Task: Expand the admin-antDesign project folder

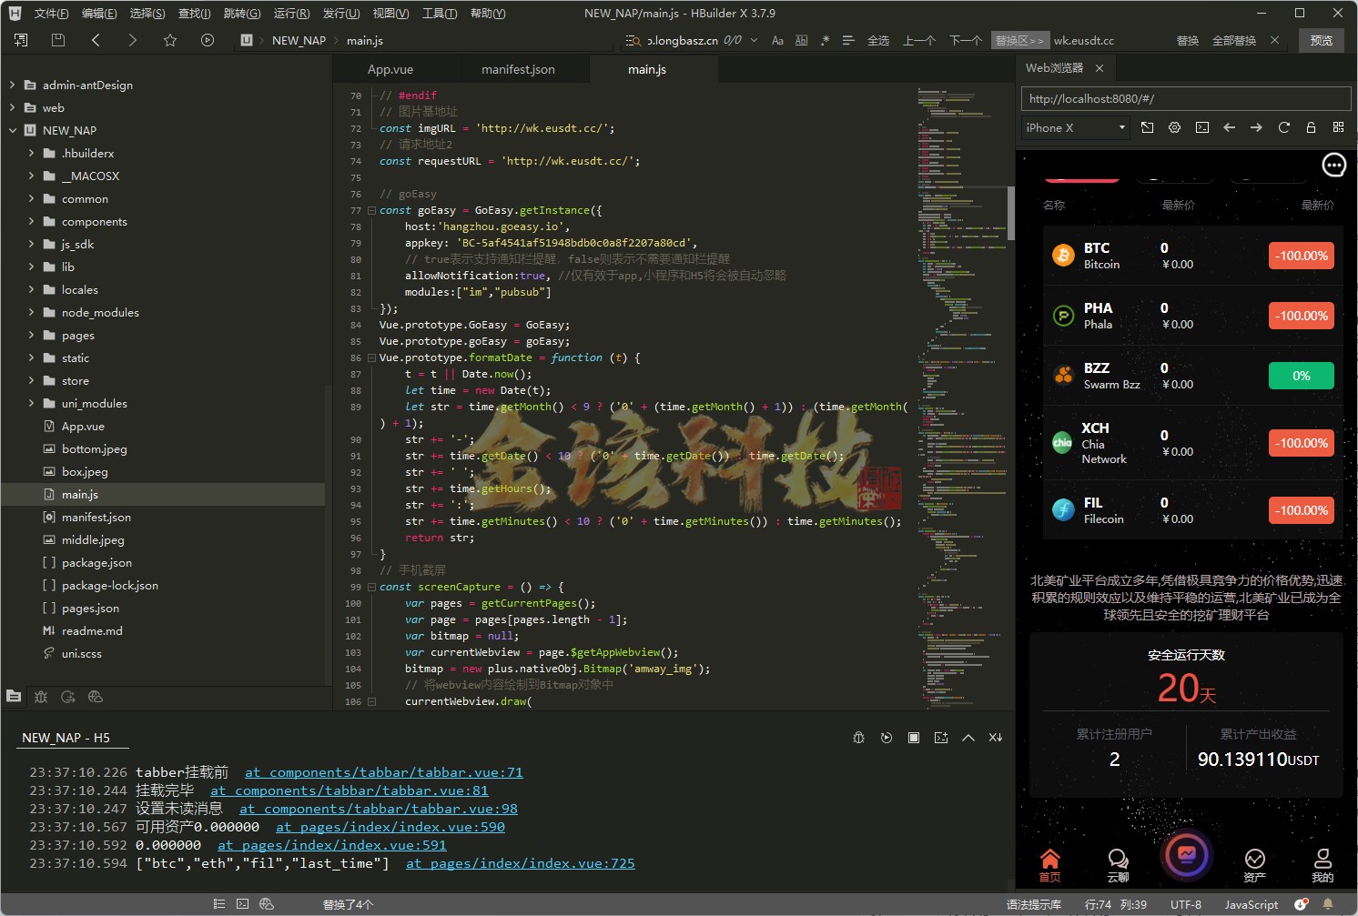Action: tap(12, 85)
